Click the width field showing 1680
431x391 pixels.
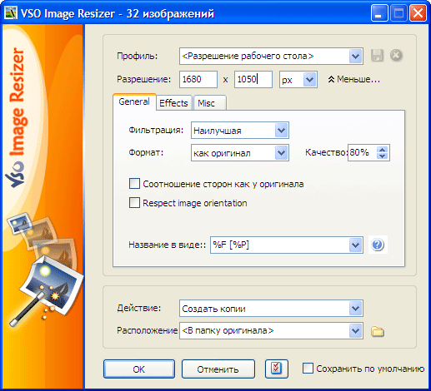click(x=198, y=80)
